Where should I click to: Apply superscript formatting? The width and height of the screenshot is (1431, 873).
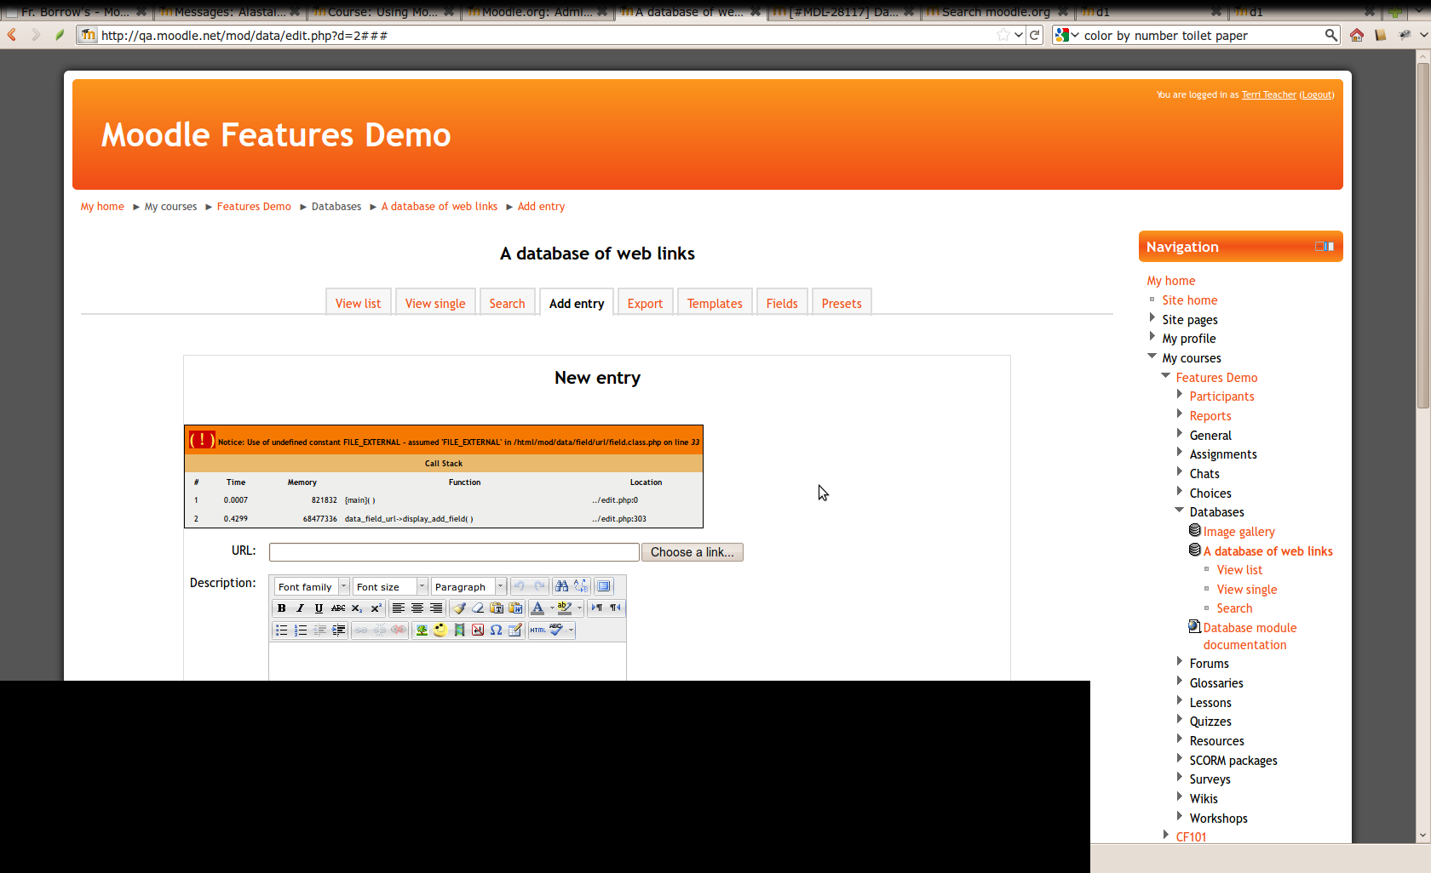tap(376, 608)
